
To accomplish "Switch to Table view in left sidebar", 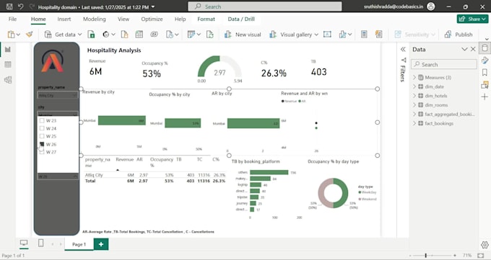I will [x=8, y=65].
